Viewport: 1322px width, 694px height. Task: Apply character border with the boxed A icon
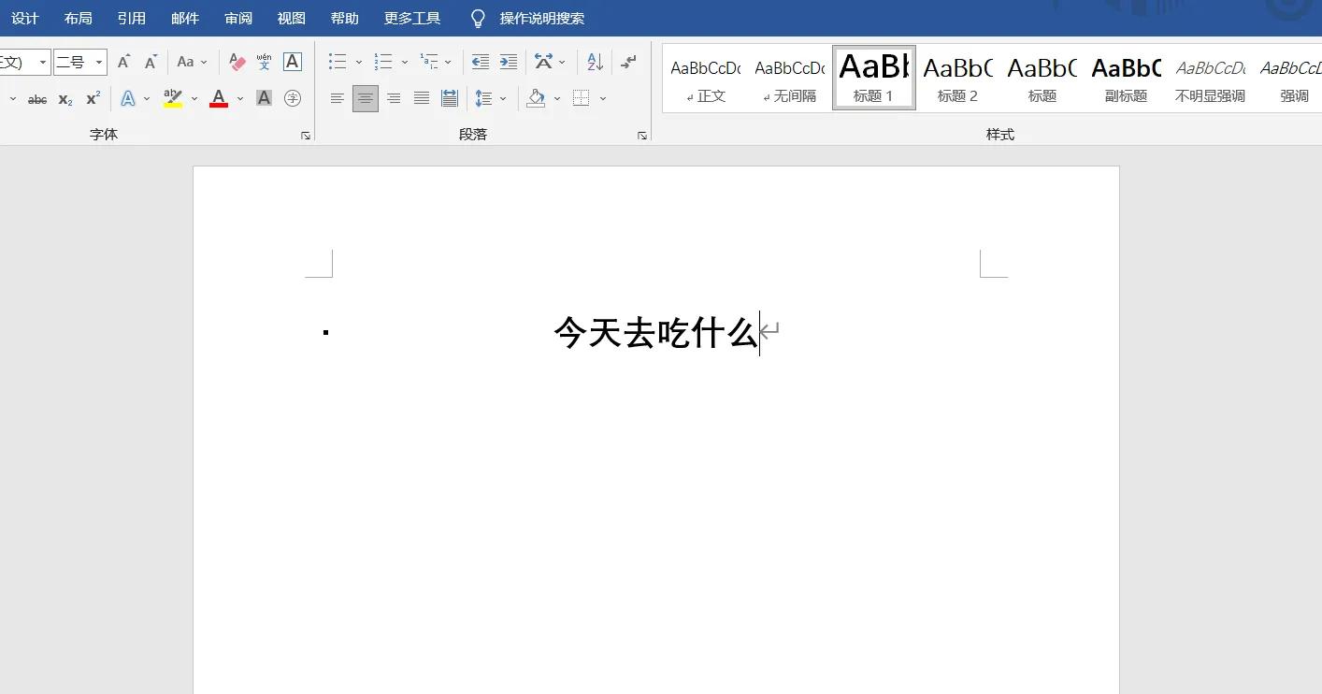click(291, 62)
